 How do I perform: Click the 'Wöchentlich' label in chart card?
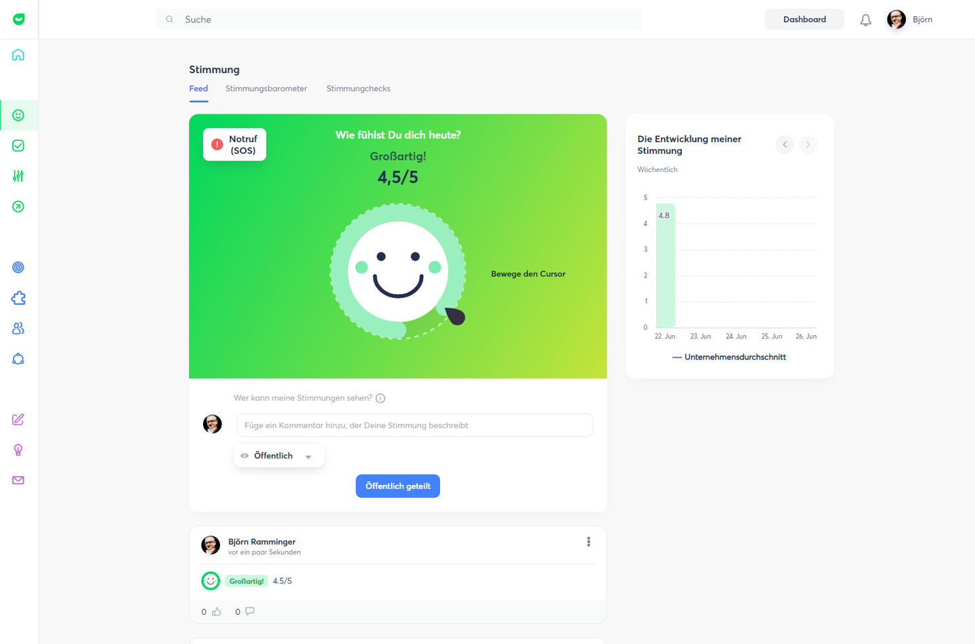point(657,170)
